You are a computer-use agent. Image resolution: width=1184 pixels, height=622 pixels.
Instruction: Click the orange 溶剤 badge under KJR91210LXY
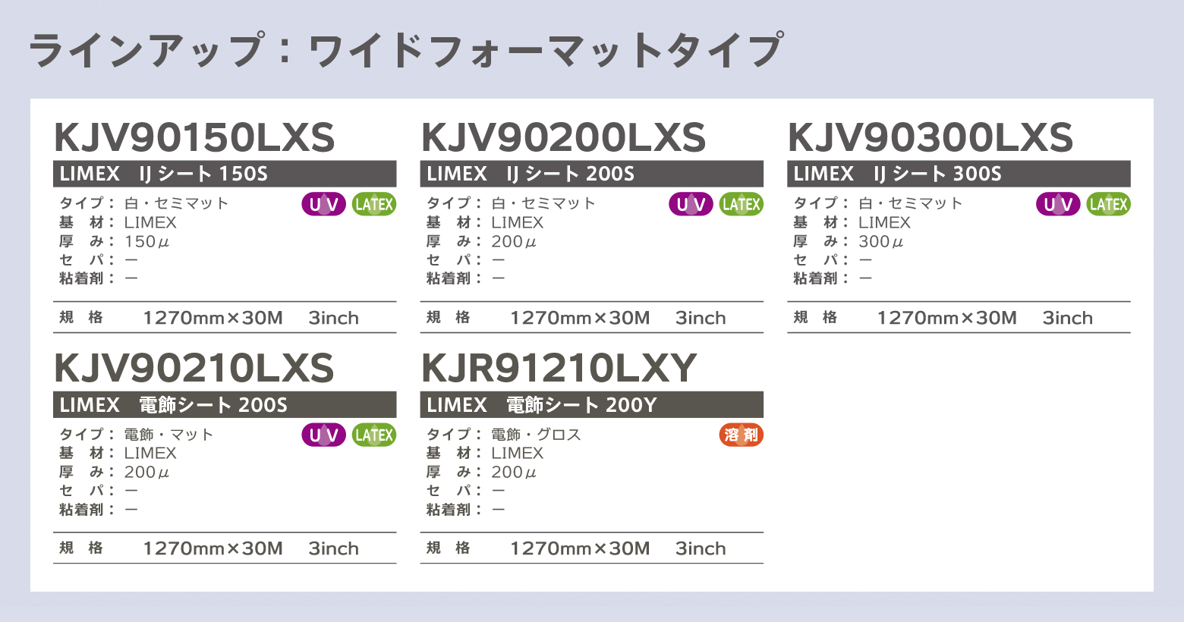click(x=742, y=435)
